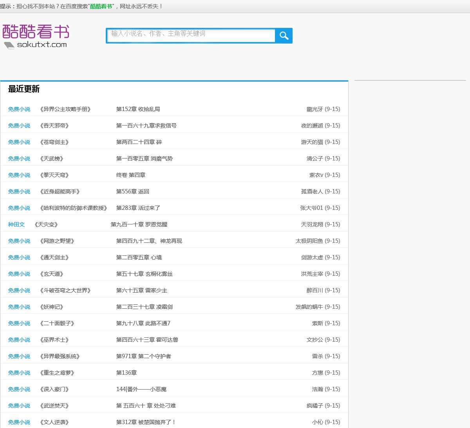Click 免费小说 in the 武逆焚天 row

coord(19,406)
